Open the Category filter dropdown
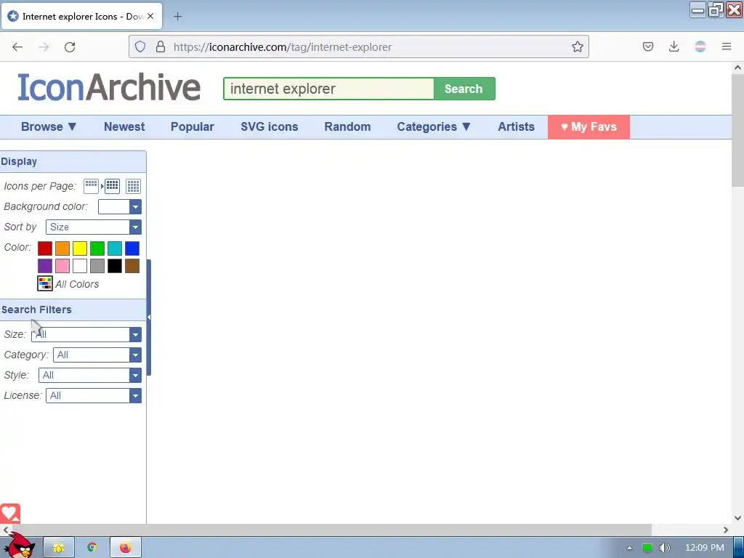Image resolution: width=744 pixels, height=558 pixels. pyautogui.click(x=97, y=355)
